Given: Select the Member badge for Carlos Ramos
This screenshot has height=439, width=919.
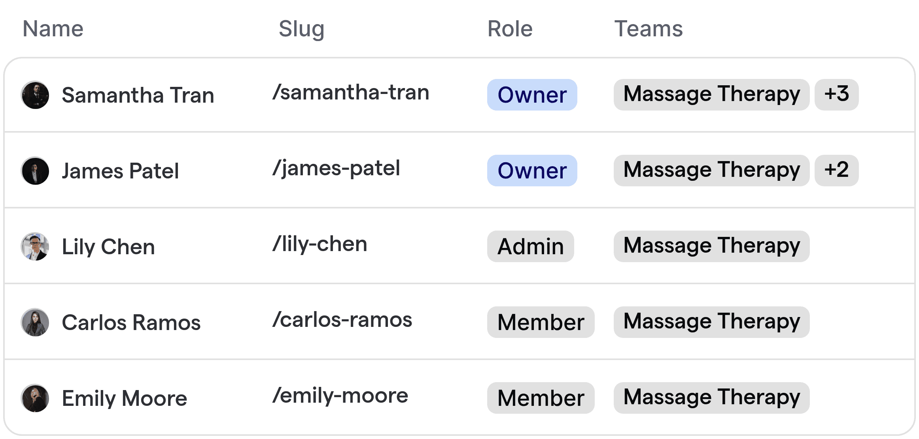Looking at the screenshot, I should coord(541,322).
